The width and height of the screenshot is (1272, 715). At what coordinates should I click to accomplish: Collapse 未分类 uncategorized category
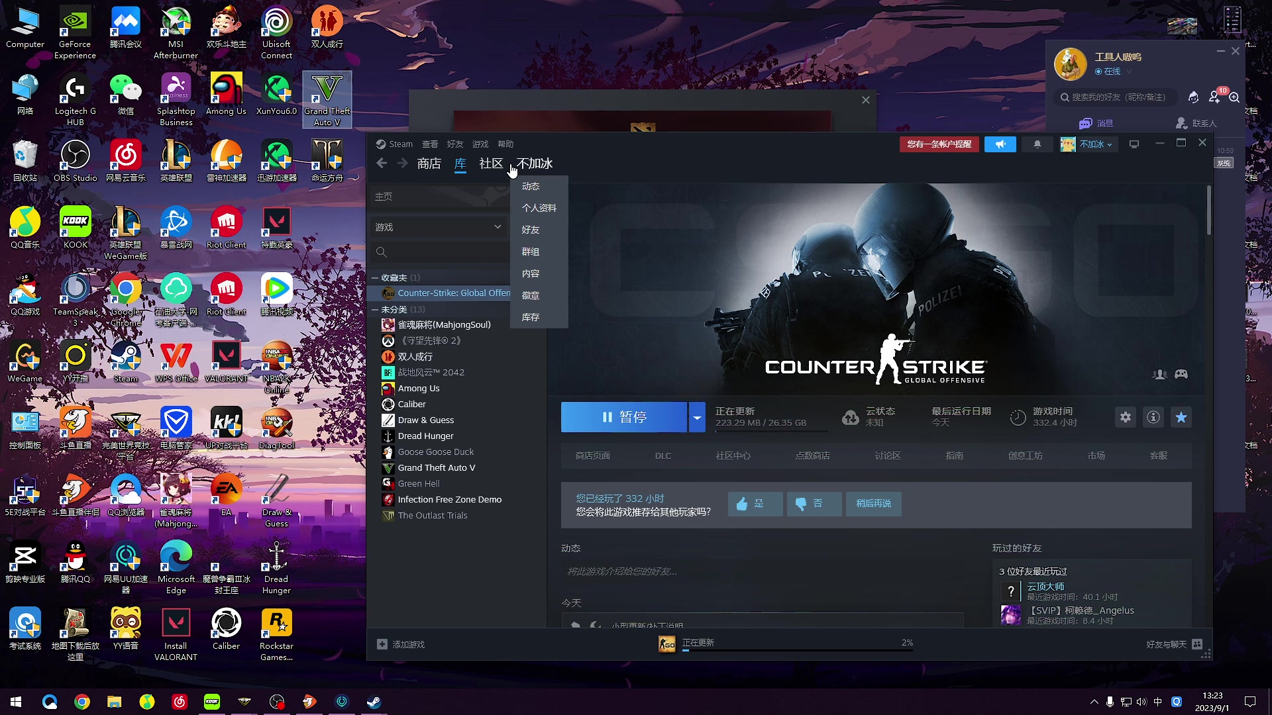click(x=375, y=310)
